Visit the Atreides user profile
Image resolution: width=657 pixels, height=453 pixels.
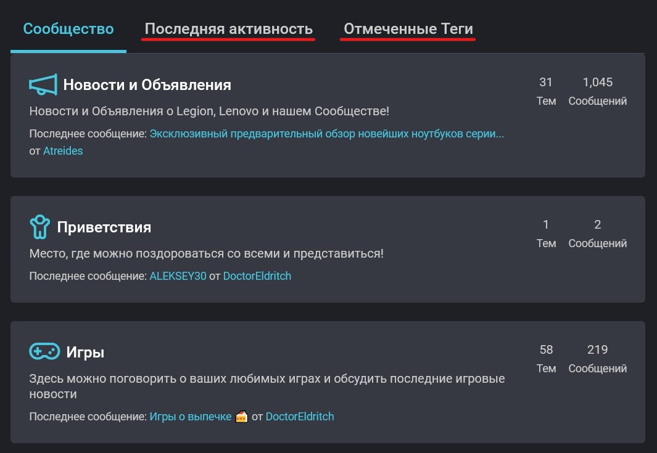[63, 150]
